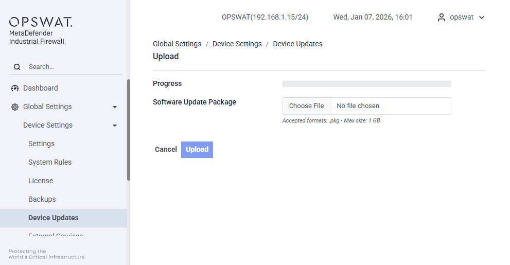Click the user profile icon
The height and width of the screenshot is (265, 510).
[441, 17]
